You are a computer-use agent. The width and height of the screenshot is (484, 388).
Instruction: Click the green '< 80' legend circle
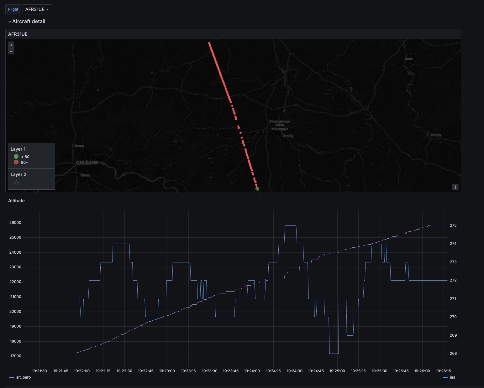coord(16,157)
